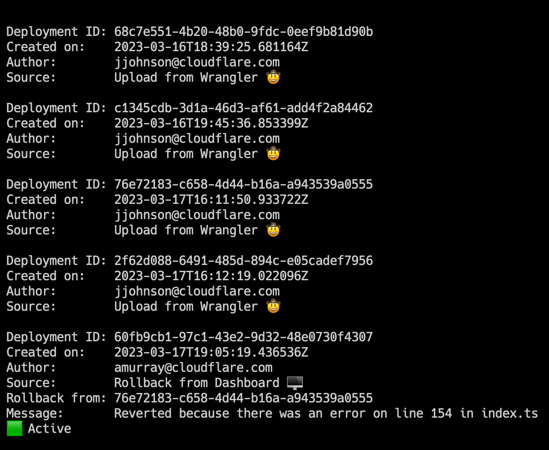Viewport: 549px width, 450px height.
Task: Click the cowboy emoji in the 2f62d088 deployment
Action: 273,306
